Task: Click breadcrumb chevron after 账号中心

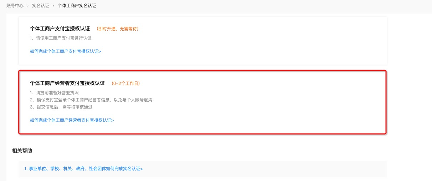Action: tap(28, 6)
